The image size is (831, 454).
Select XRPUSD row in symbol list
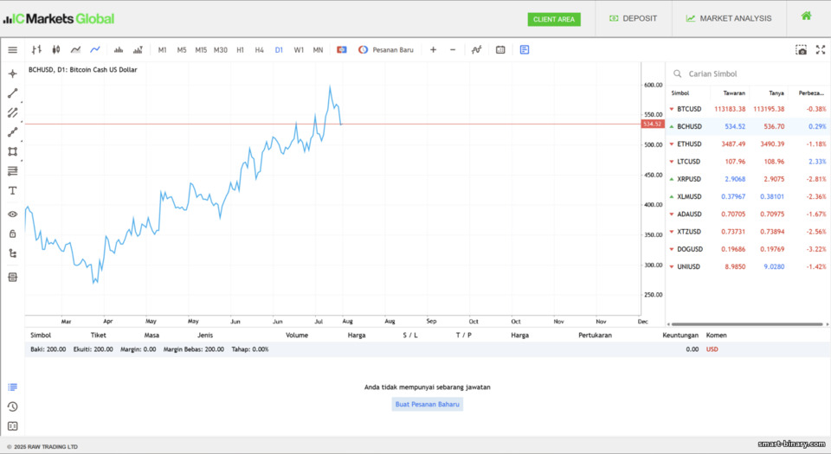point(747,179)
